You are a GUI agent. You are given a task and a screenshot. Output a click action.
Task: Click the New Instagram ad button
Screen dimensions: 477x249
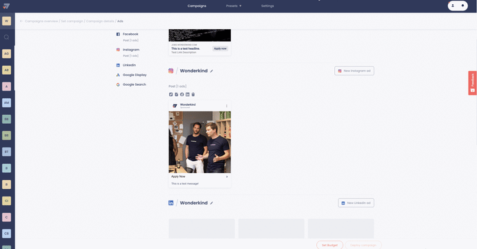point(354,71)
